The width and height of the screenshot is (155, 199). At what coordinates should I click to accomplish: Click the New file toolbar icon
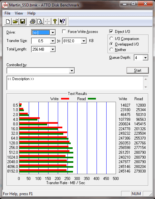pos(8,21)
